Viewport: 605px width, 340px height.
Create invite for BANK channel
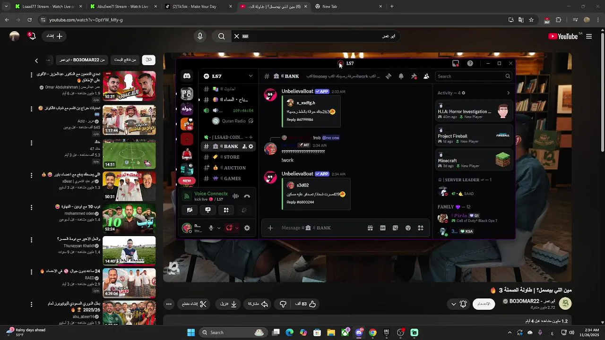pos(244,146)
